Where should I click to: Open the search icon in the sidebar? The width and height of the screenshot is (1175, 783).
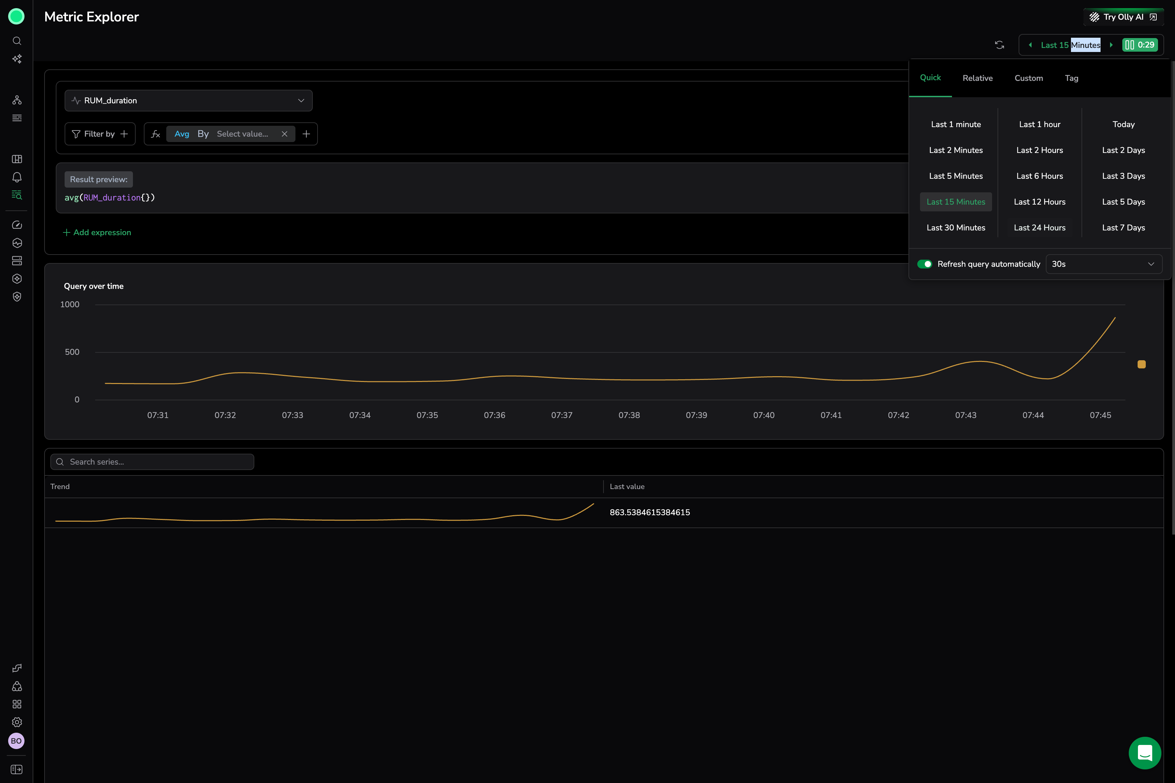tap(16, 41)
